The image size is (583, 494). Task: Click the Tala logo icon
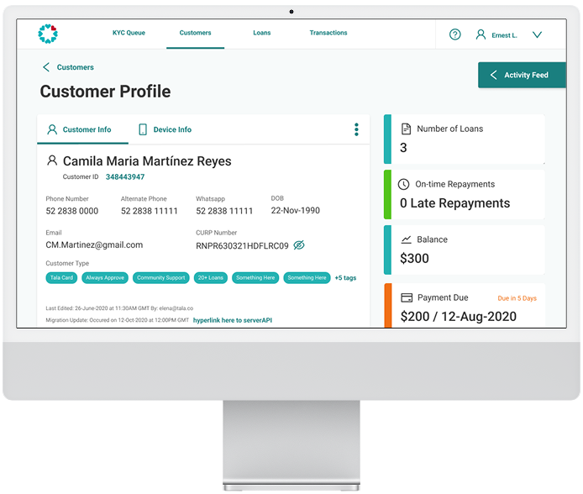coord(48,34)
